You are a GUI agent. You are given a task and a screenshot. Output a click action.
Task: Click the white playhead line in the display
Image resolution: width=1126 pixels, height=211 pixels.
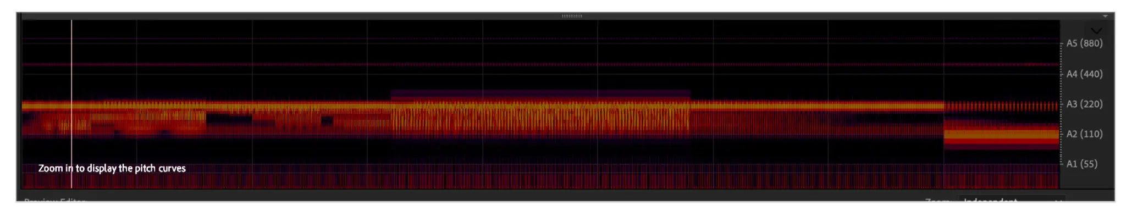click(x=71, y=104)
